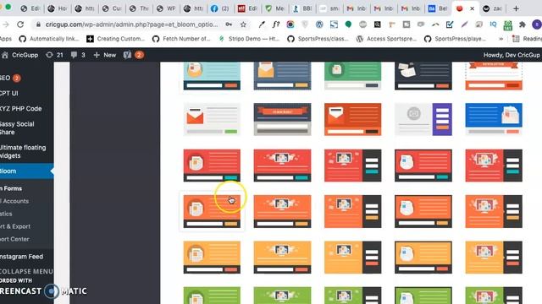Select the orange bordered template with white document
542x304 pixels.
coord(423,211)
